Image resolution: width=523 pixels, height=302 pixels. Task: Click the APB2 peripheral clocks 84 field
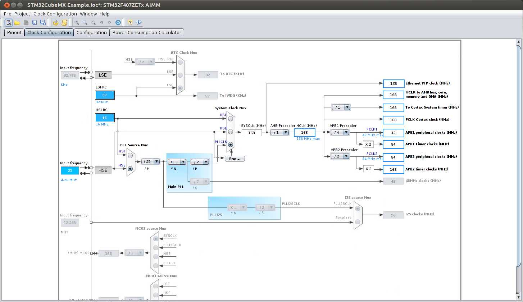point(394,157)
